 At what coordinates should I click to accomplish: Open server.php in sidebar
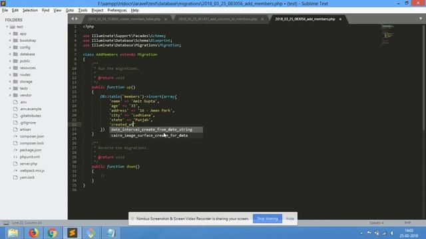tap(28, 164)
